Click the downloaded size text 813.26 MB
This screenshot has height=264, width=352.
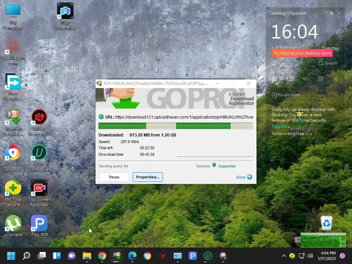pyautogui.click(x=153, y=135)
